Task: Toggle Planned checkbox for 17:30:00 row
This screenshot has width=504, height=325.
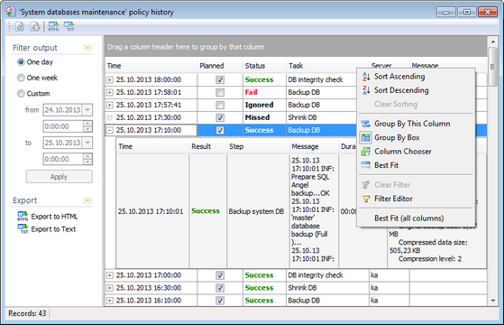Action: point(220,117)
